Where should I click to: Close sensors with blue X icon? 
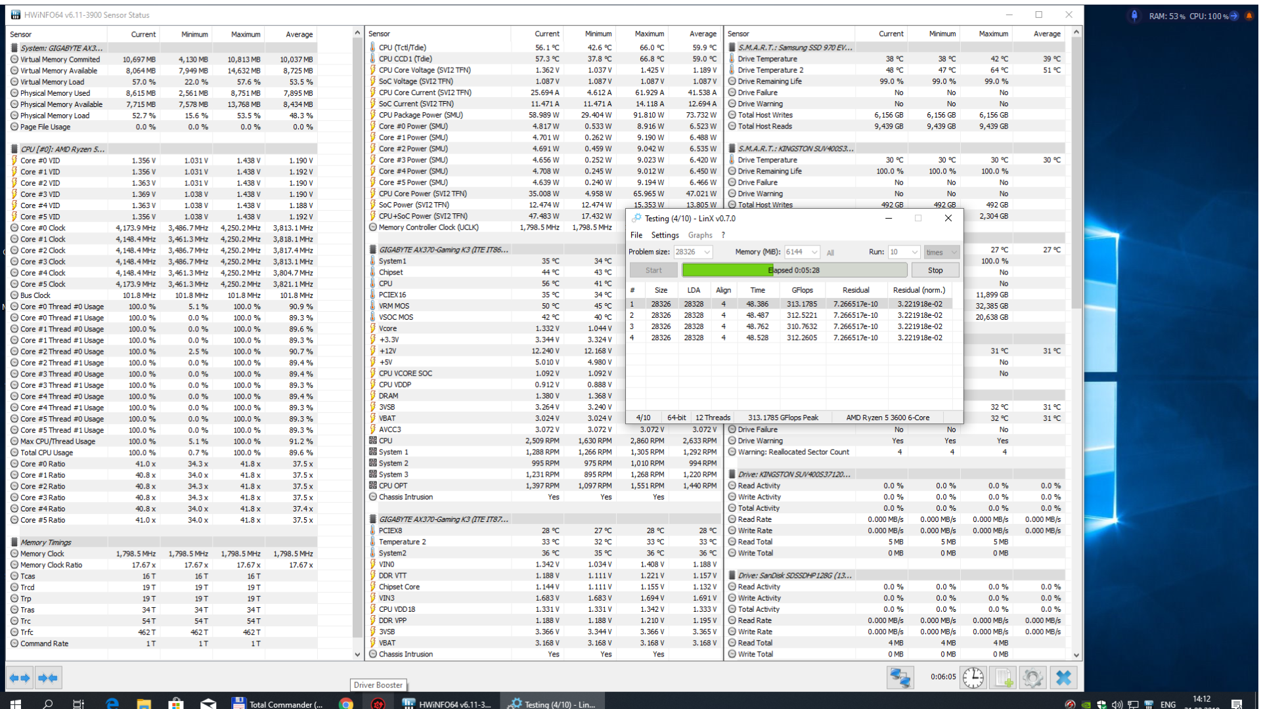point(1063,677)
